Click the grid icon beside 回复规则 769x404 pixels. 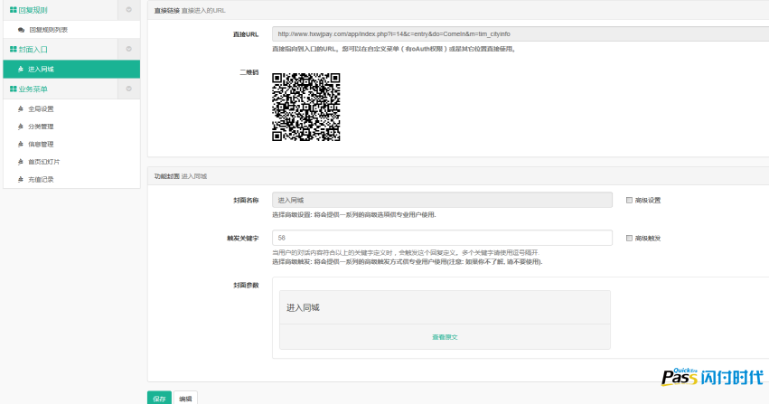tap(14, 10)
